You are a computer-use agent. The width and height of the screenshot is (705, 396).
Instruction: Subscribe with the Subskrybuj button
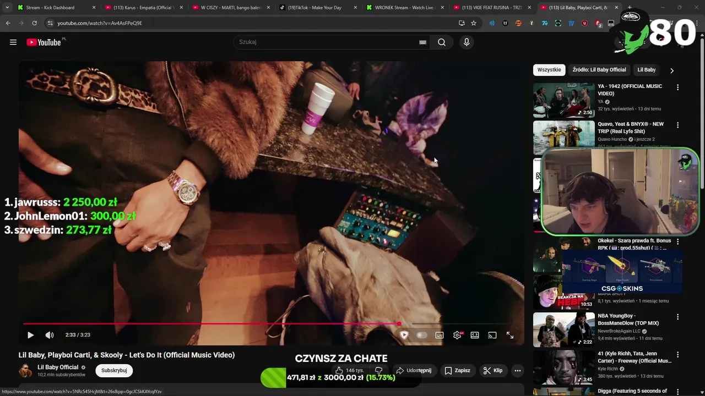tap(114, 371)
